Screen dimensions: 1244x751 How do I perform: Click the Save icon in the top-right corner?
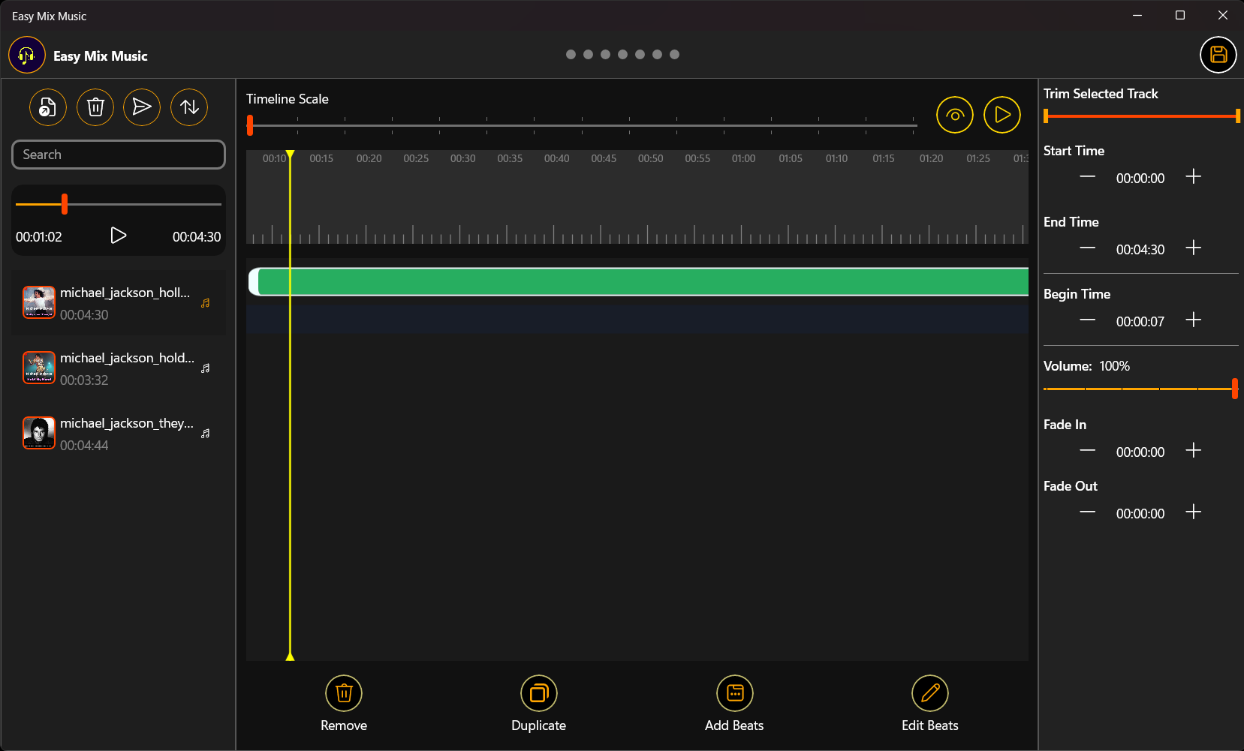coord(1218,55)
